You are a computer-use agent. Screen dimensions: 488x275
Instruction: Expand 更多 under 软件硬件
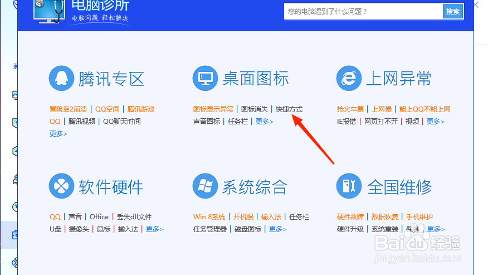[155, 229]
